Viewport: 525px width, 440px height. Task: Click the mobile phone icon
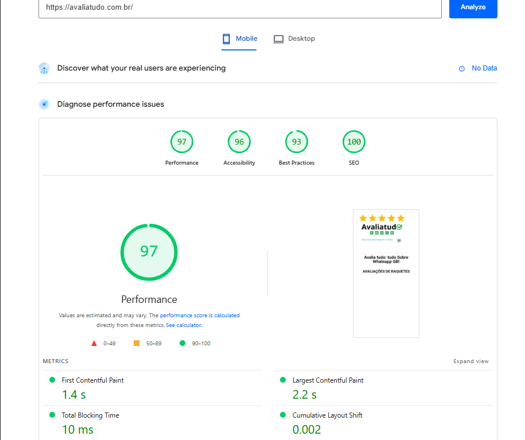pyautogui.click(x=226, y=39)
